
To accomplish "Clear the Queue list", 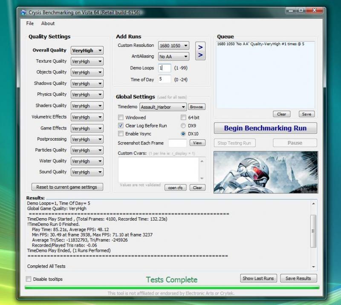I will (x=282, y=114).
